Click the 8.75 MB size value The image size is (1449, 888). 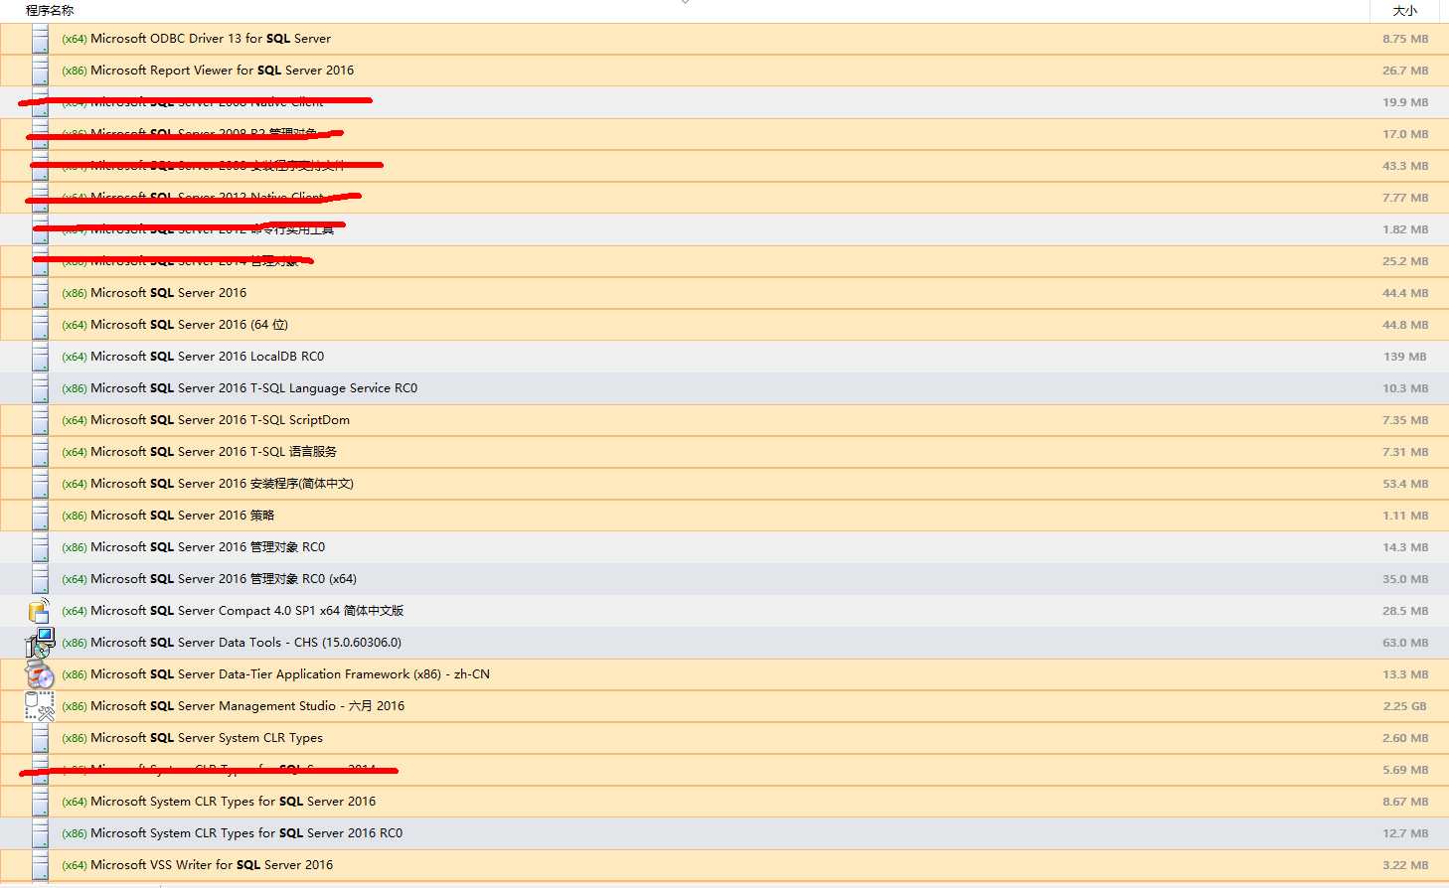[x=1405, y=39]
